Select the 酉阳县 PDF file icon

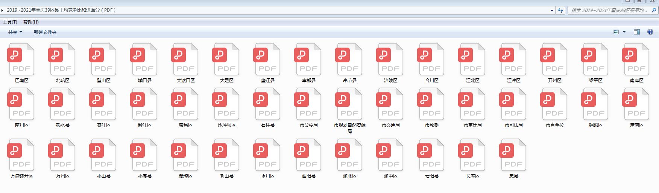308,155
